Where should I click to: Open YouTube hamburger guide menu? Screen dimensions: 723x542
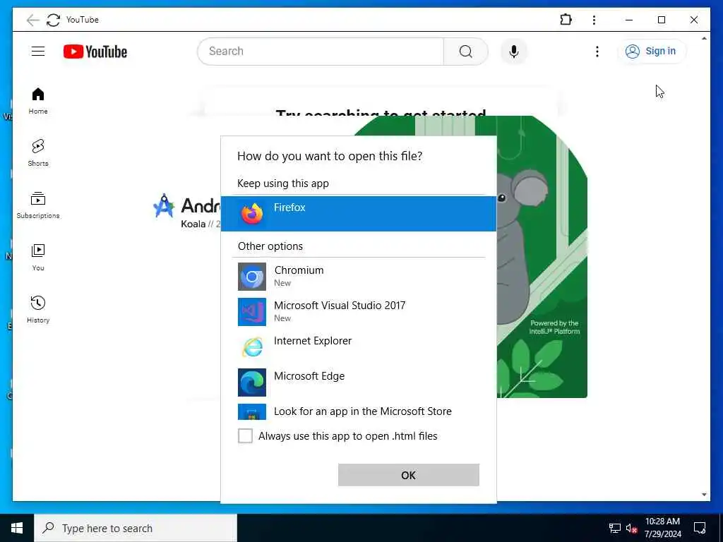[38, 51]
